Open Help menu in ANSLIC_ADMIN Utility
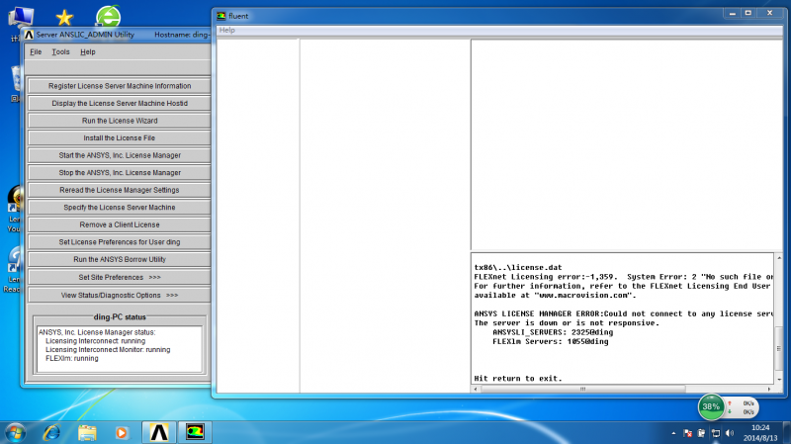Viewport: 791px width, 444px height. click(88, 52)
